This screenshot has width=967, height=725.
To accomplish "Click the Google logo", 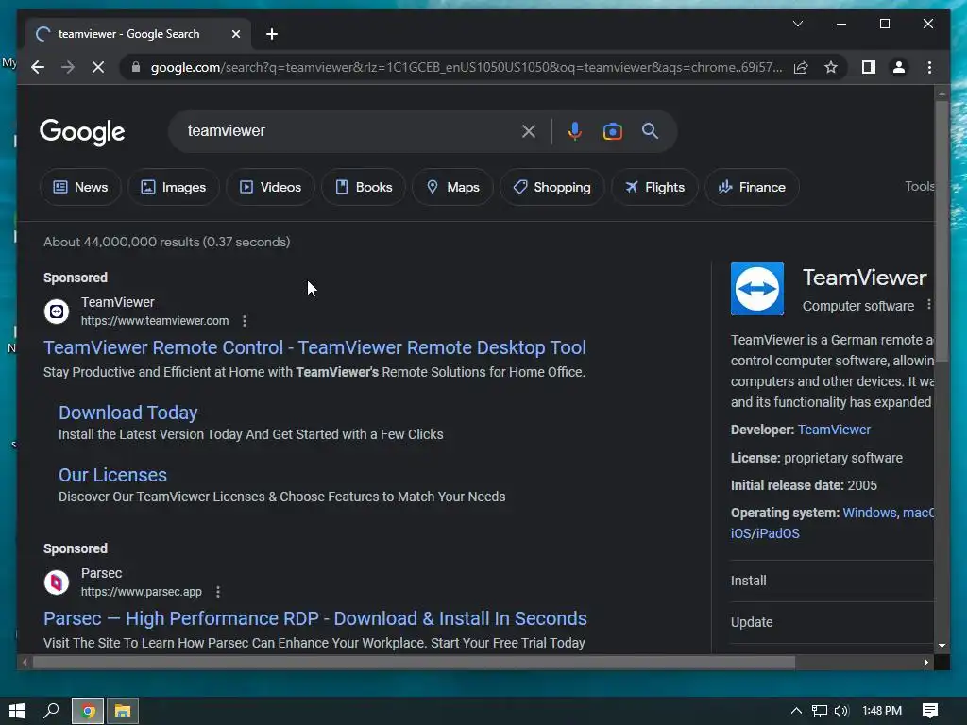I will coord(82,131).
